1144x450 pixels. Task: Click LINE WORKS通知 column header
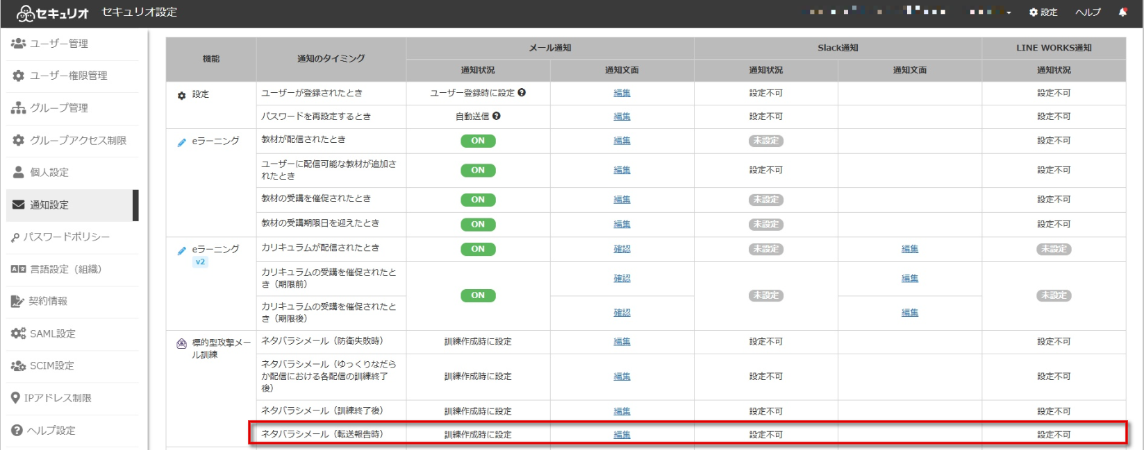[1054, 48]
